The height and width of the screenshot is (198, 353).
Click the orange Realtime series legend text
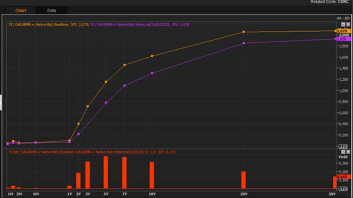tap(49, 25)
